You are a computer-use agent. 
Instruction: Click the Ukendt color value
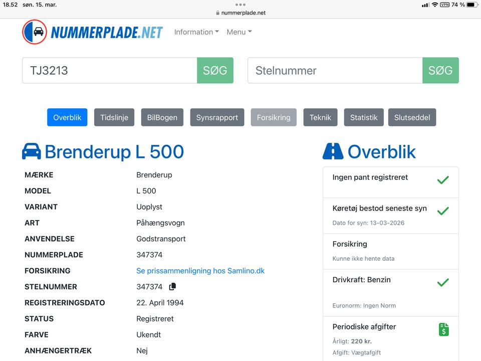click(148, 334)
